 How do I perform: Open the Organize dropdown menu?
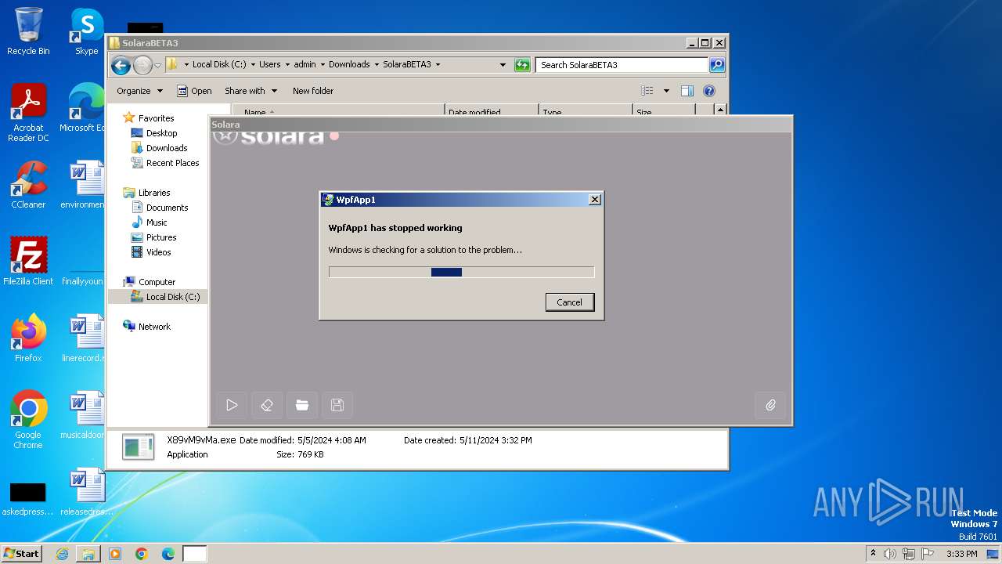click(x=139, y=91)
